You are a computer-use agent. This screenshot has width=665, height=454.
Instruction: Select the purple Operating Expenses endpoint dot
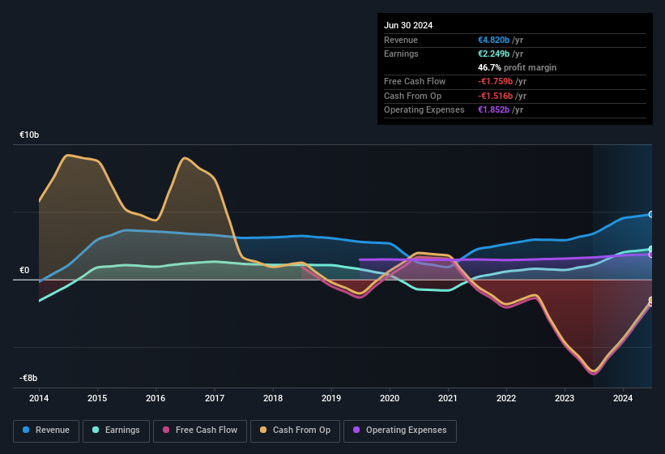click(x=651, y=255)
